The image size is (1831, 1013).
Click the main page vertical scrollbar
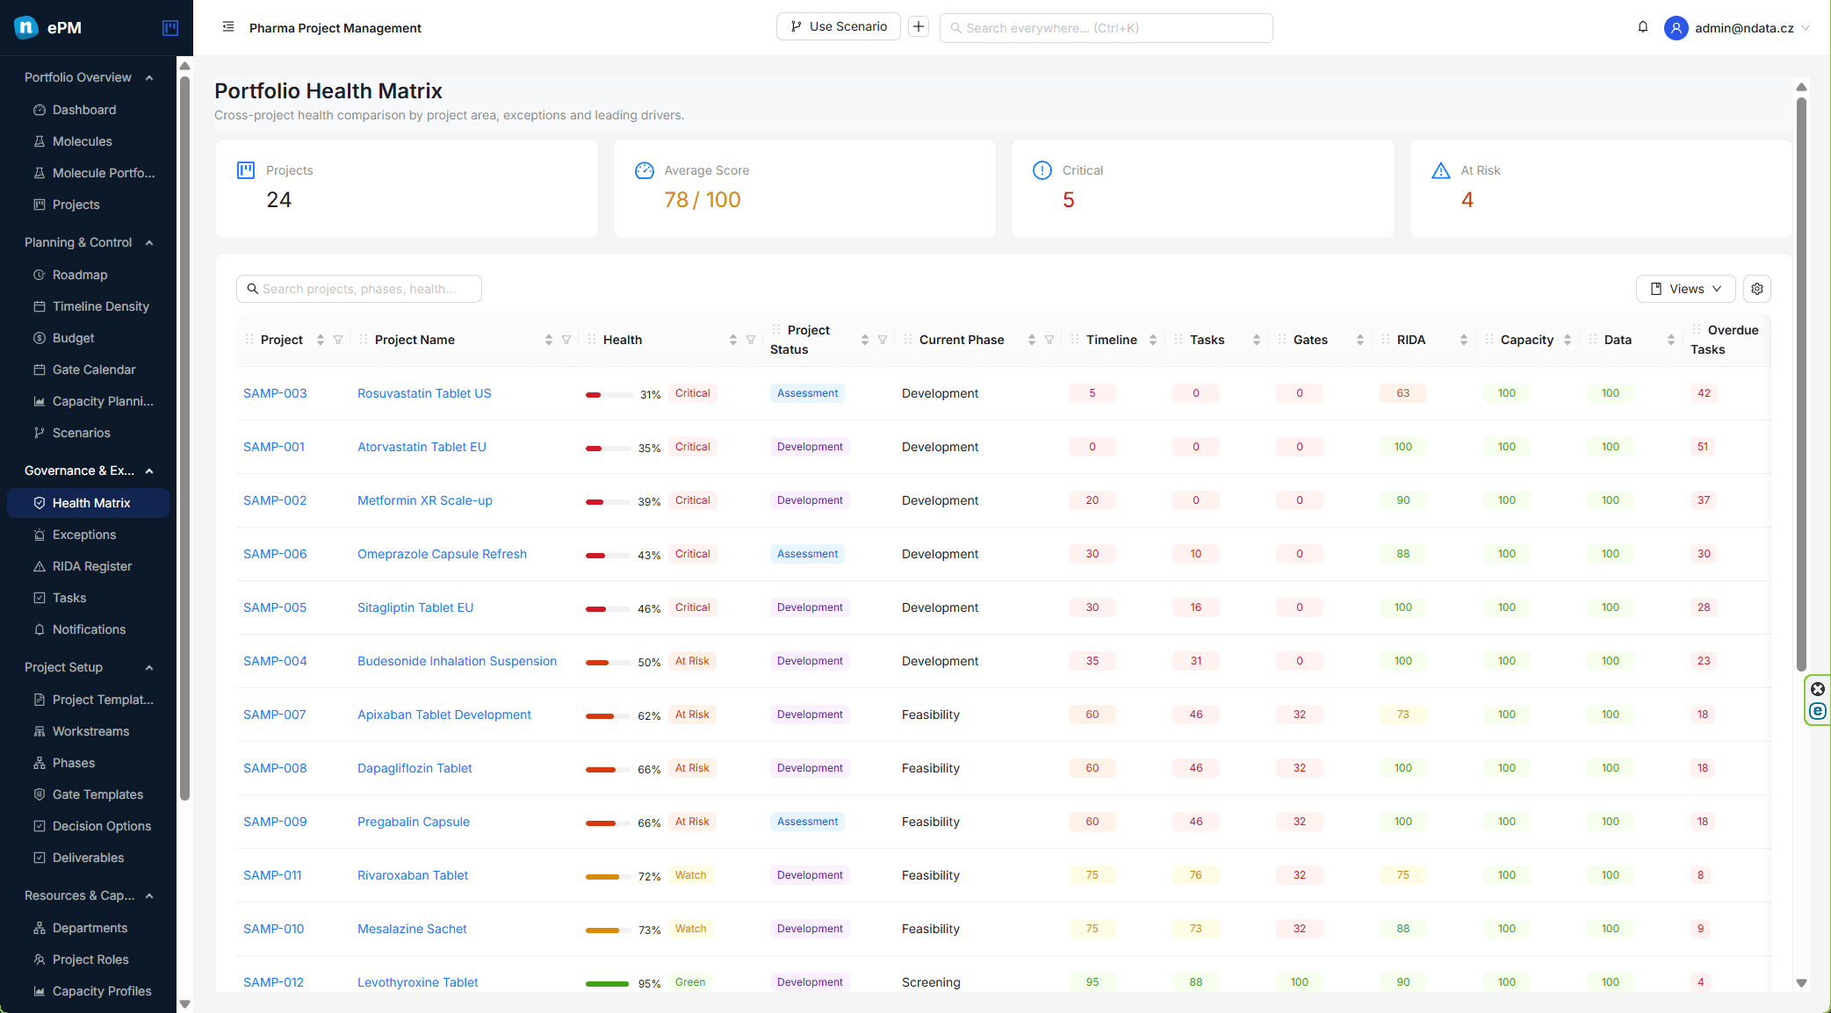1801,384
